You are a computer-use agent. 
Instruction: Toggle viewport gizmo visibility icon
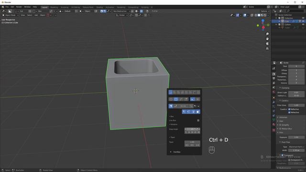238,15
